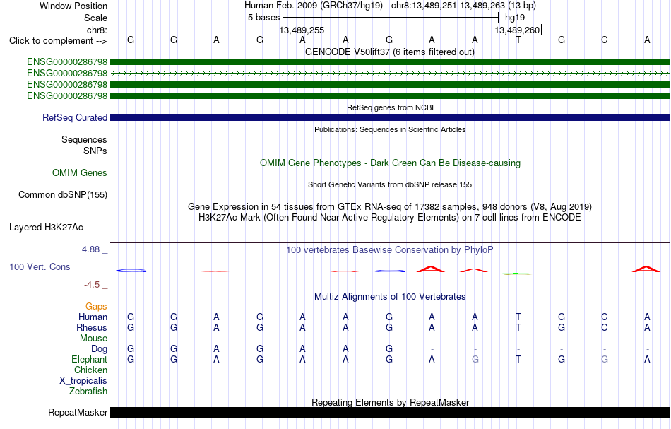Click the 13,489,255 coordinate marker
This screenshot has width=671, height=429.
(302, 30)
